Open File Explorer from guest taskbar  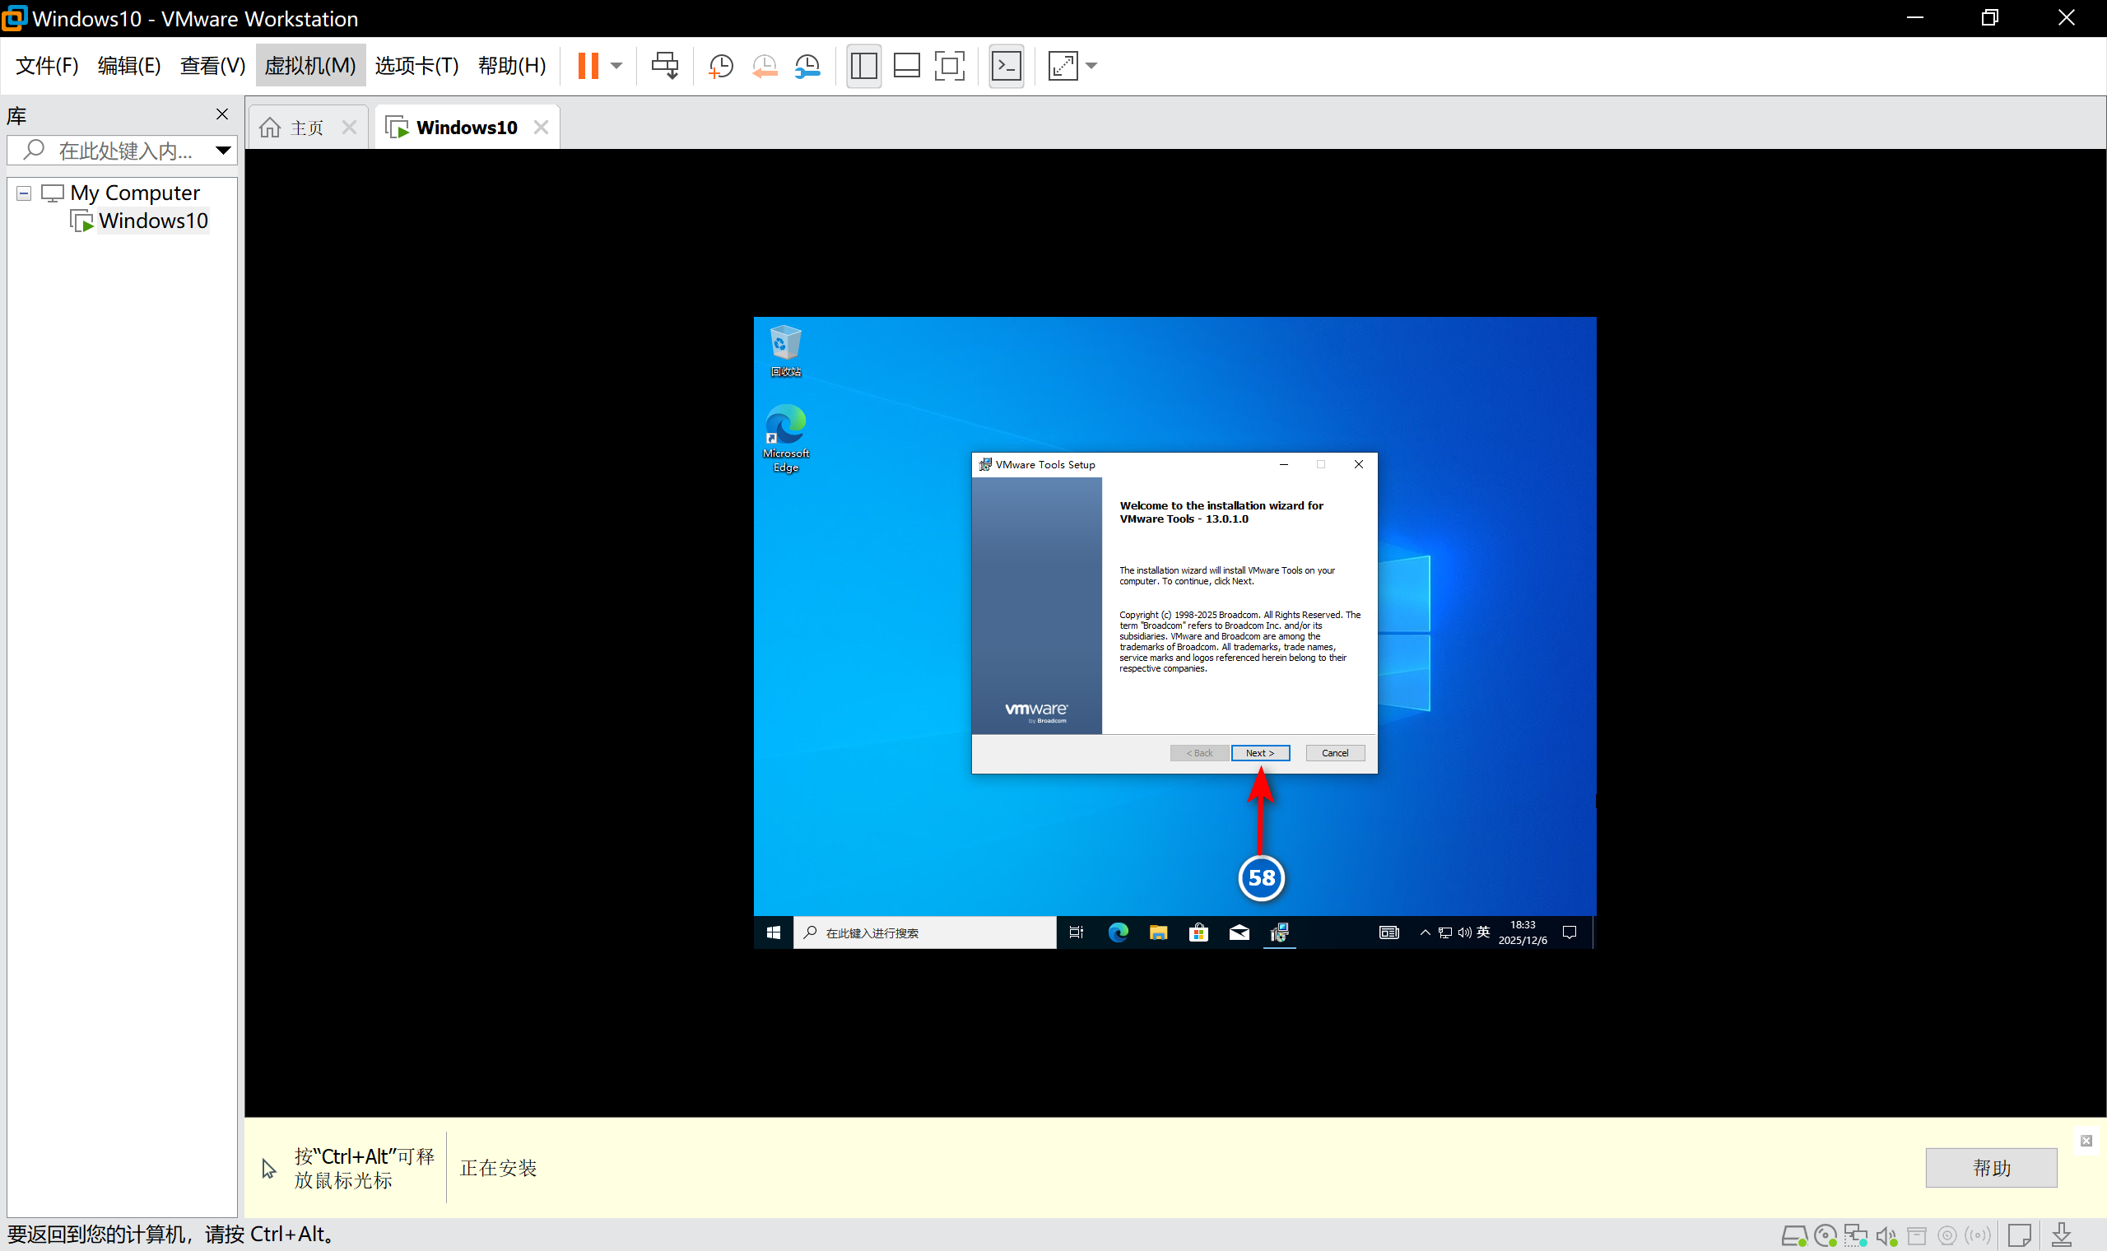point(1158,932)
